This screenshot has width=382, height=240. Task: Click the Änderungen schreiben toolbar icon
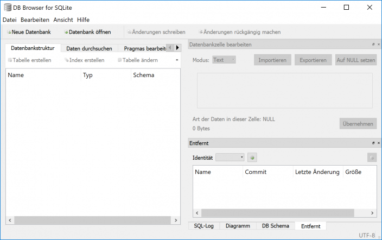tap(129, 33)
